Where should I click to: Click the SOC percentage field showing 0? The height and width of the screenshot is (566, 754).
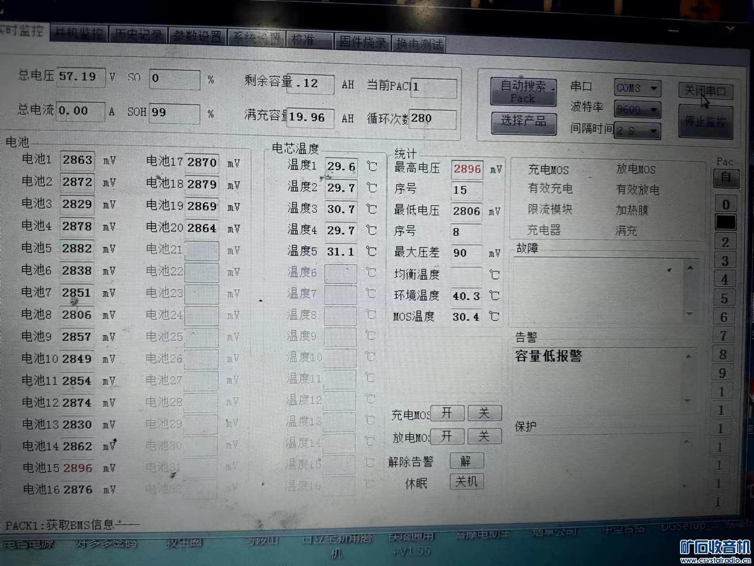175,79
